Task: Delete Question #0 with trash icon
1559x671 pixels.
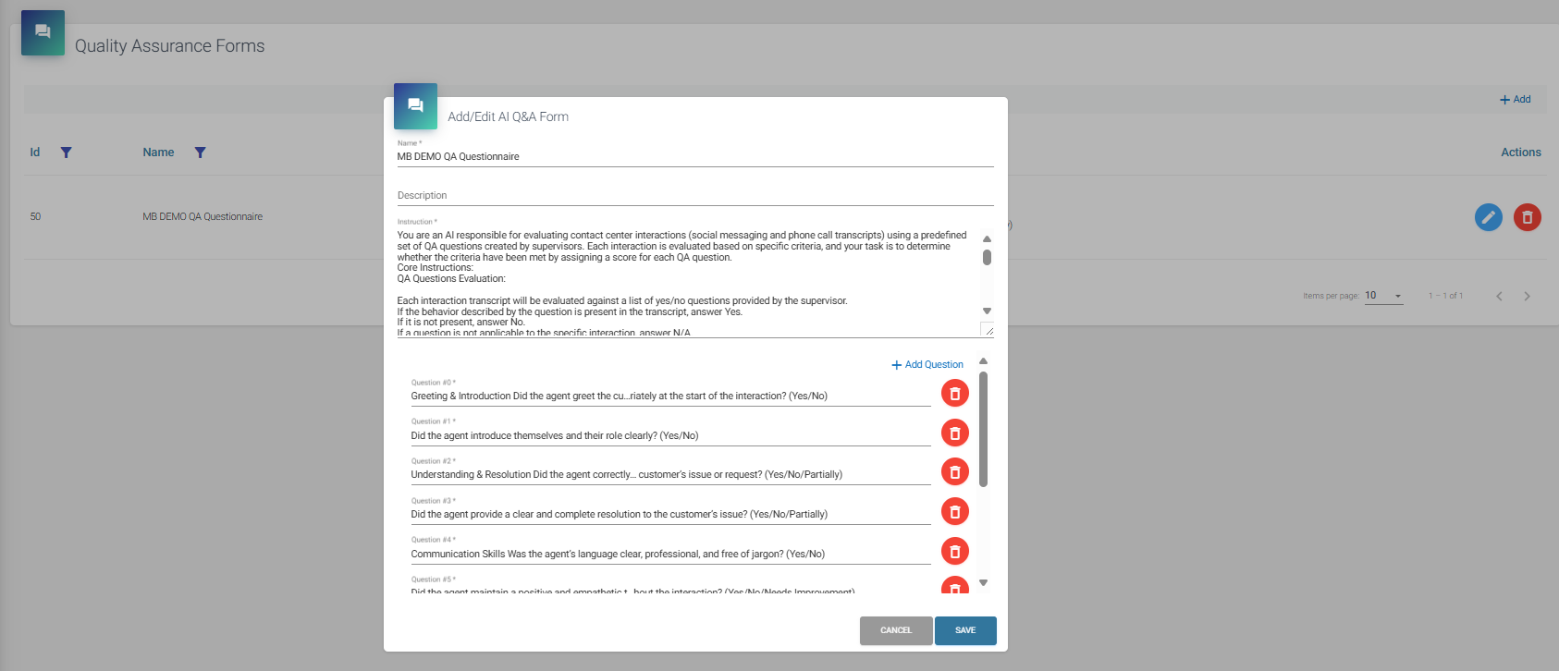Action: (954, 394)
